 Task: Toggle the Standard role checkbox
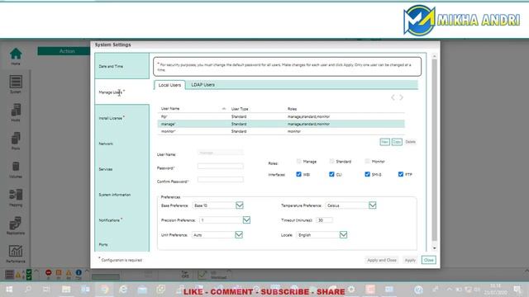click(x=331, y=162)
